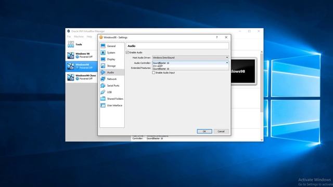This screenshot has width=333, height=187.
Task: Click the VirtualBox details pane scrollbar
Action: click(262, 83)
